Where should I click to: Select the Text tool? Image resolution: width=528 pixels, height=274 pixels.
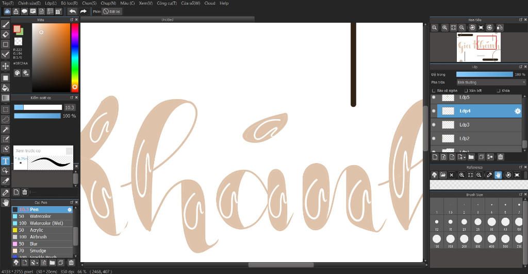pos(5,161)
